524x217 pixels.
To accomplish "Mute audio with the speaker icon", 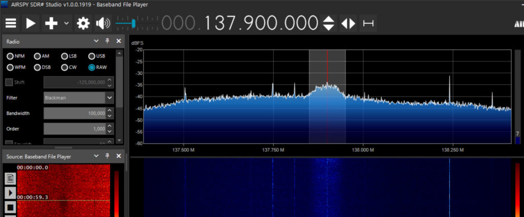I will click(103, 23).
